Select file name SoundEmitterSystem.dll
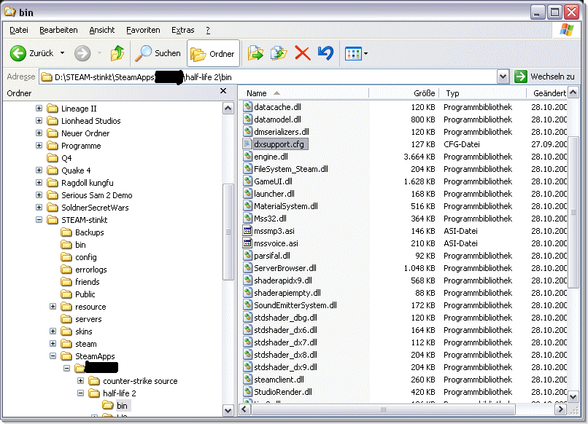The image size is (588, 424). (x=295, y=305)
